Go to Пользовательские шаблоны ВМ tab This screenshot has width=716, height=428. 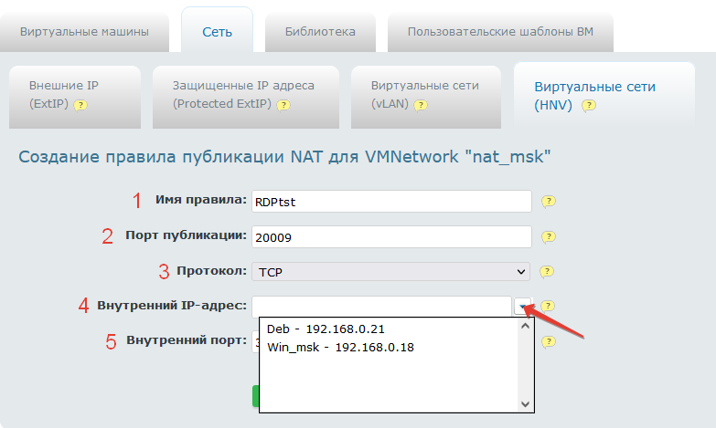[x=499, y=32]
